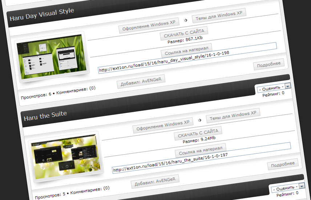Click Haru the Suite preview thumbnail
311x200 pixels.
click(x=65, y=155)
